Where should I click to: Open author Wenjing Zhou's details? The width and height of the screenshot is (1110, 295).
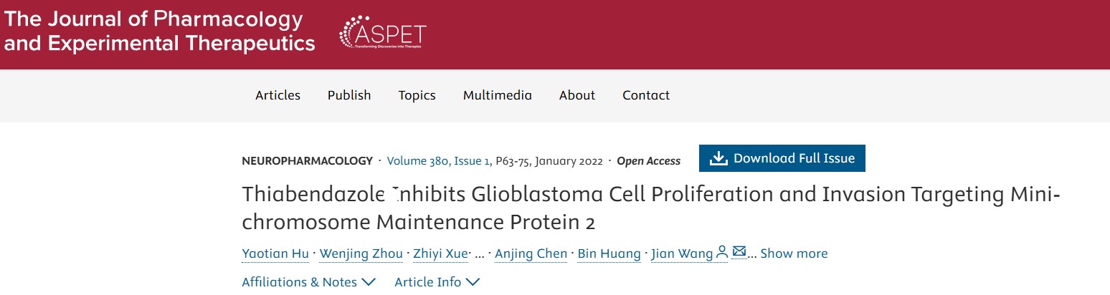[361, 253]
